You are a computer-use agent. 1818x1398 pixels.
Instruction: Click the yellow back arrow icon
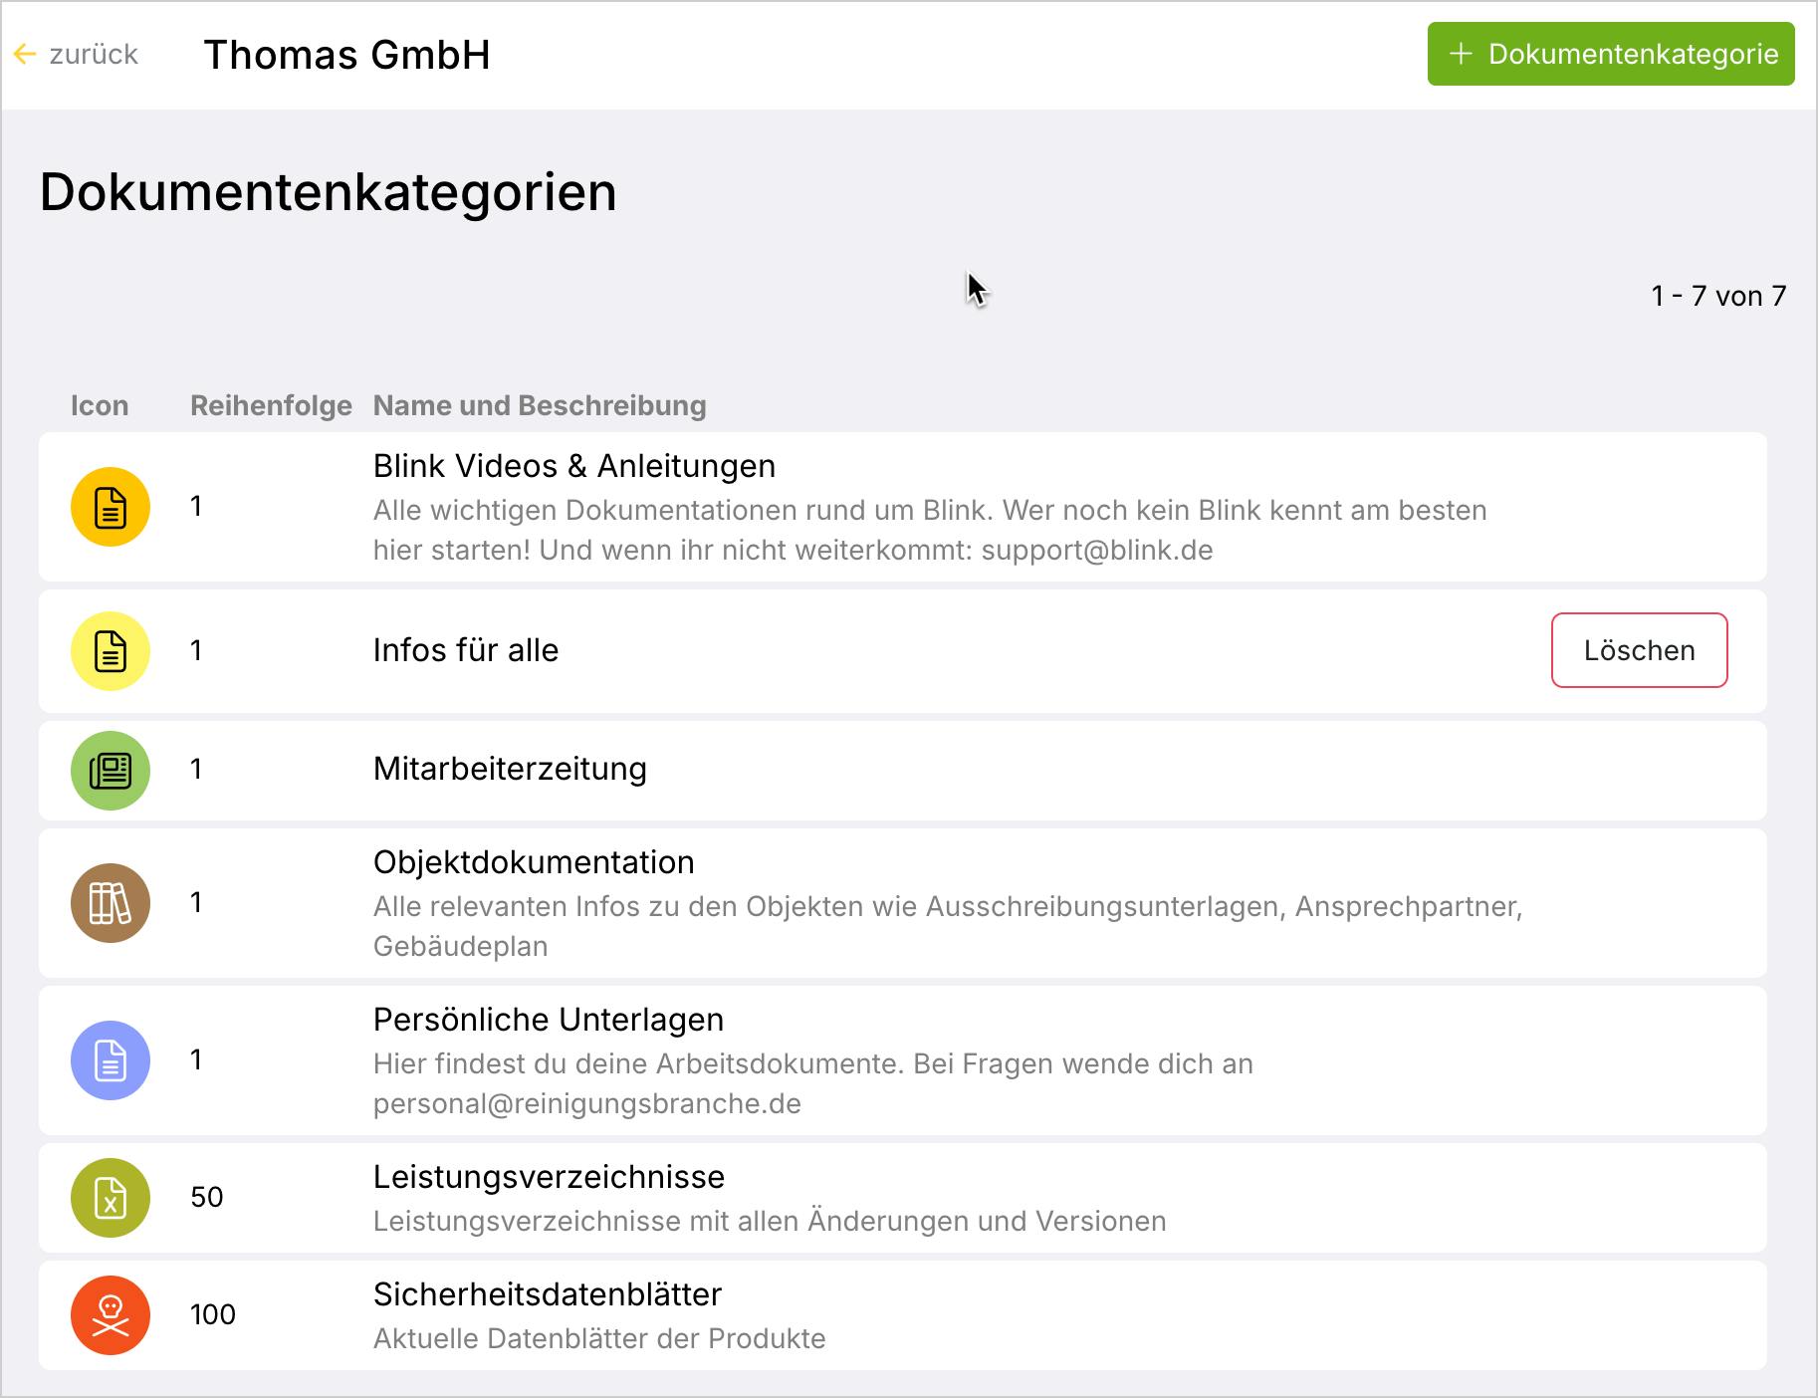point(25,54)
